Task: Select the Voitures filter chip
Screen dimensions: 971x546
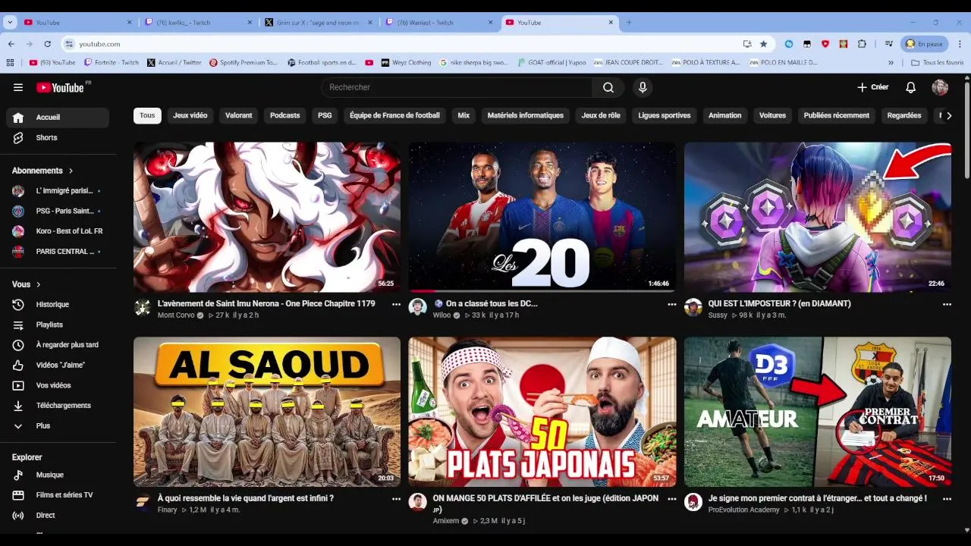Action: (x=772, y=115)
